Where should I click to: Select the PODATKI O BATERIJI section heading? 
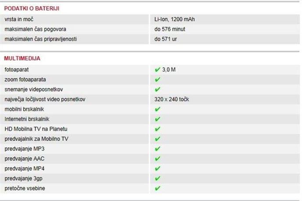[32, 8]
